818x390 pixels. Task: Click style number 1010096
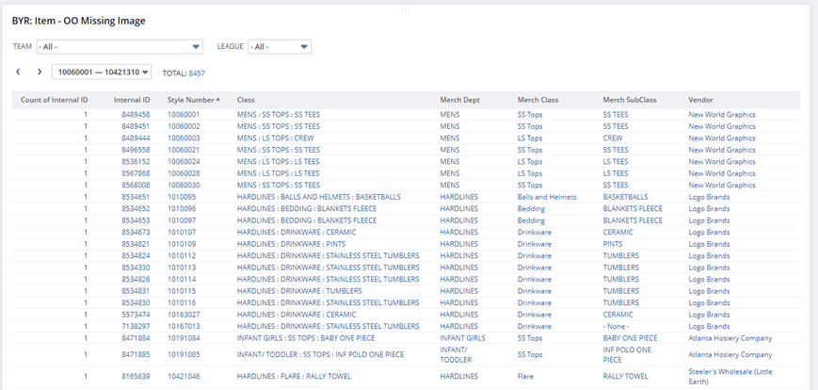coord(182,209)
